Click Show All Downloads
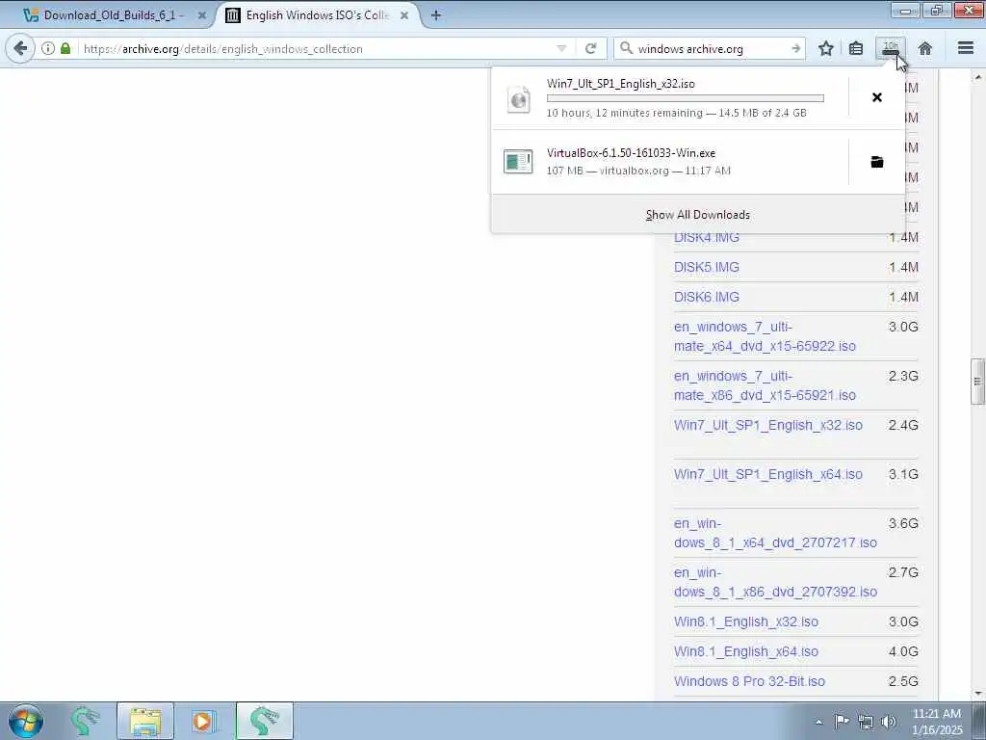Screen dimensions: 986x740 coord(697,215)
